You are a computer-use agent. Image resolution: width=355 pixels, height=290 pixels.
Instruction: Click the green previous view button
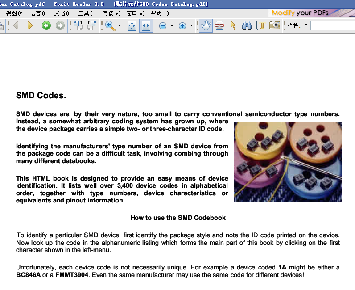[46, 25]
